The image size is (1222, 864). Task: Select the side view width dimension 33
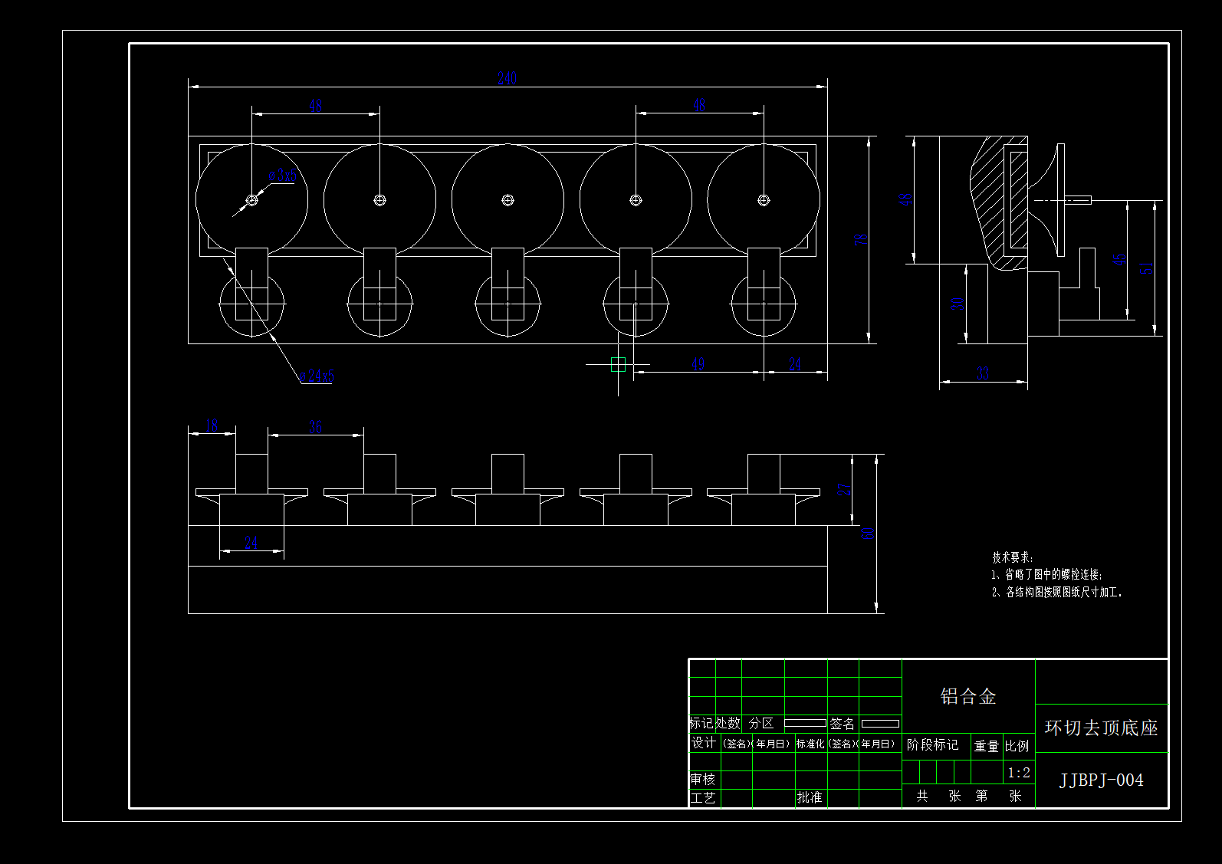tap(983, 373)
